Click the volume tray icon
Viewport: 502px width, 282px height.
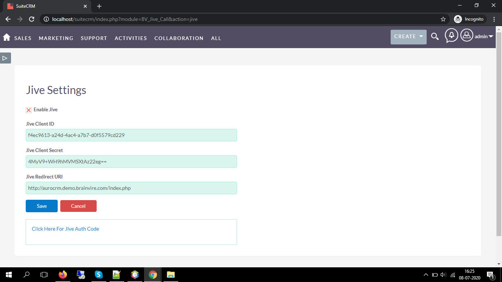point(443,275)
